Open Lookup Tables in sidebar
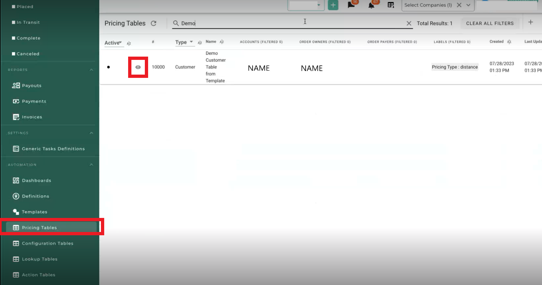 coord(40,259)
